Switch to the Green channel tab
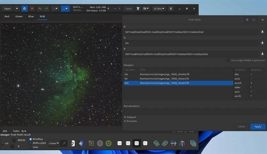The height and width of the screenshot is (154, 267). 19,17
